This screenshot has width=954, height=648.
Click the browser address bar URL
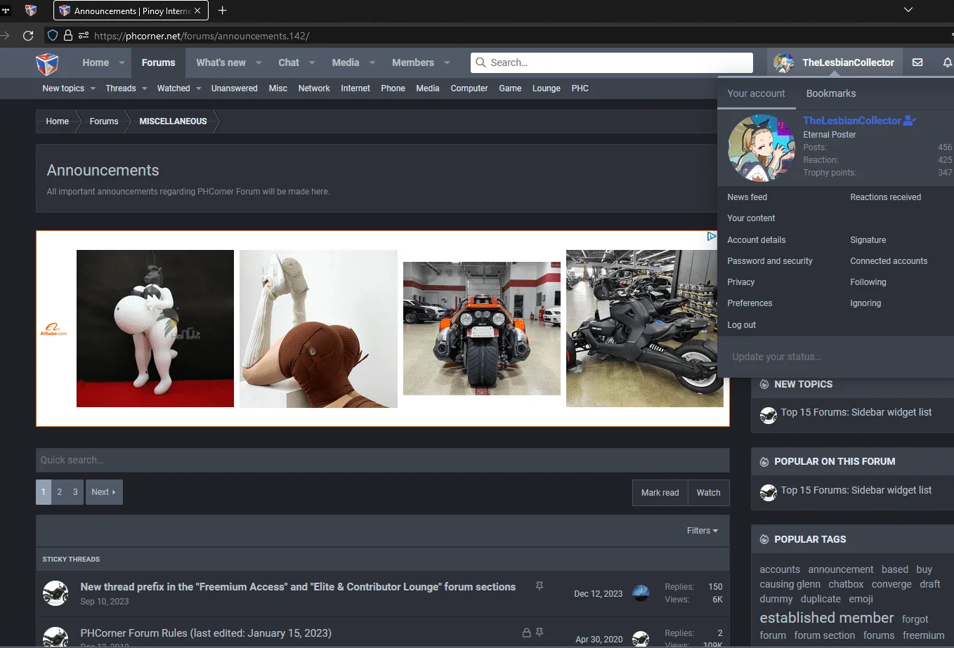click(202, 36)
